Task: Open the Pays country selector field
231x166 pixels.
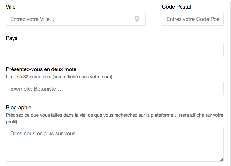Action: [115, 51]
